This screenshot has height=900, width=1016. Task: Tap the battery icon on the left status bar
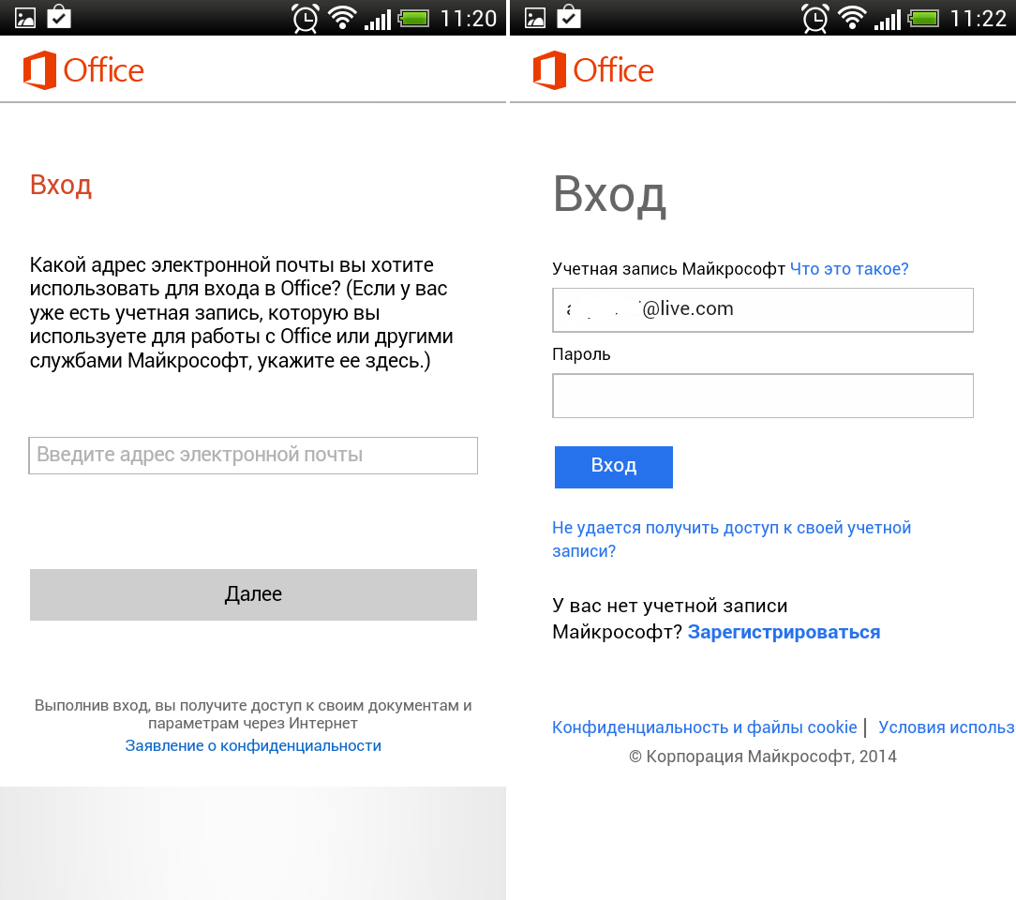tap(414, 18)
